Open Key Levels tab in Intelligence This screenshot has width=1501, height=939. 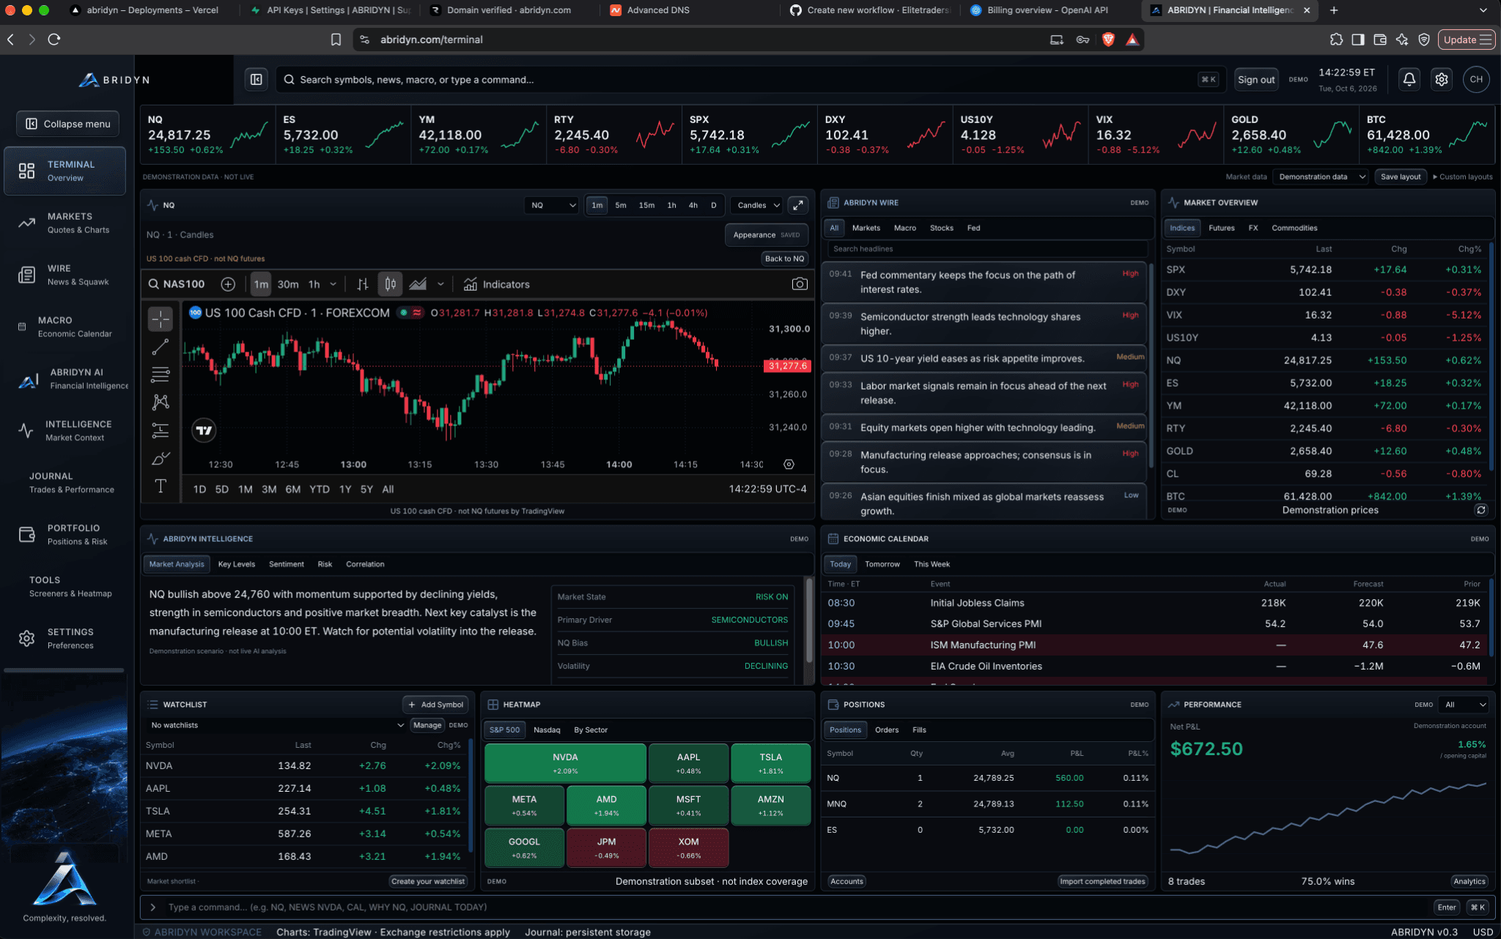(x=237, y=564)
